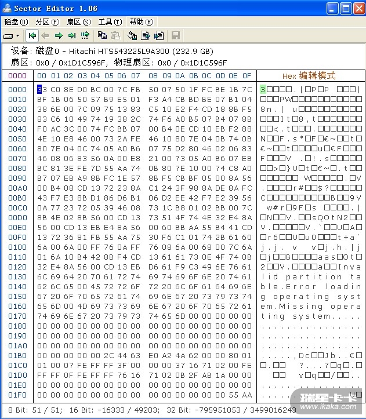Image resolution: width=366 pixels, height=419 pixels.
Task: Open the 帮助(H) menu
Action: 142,22
